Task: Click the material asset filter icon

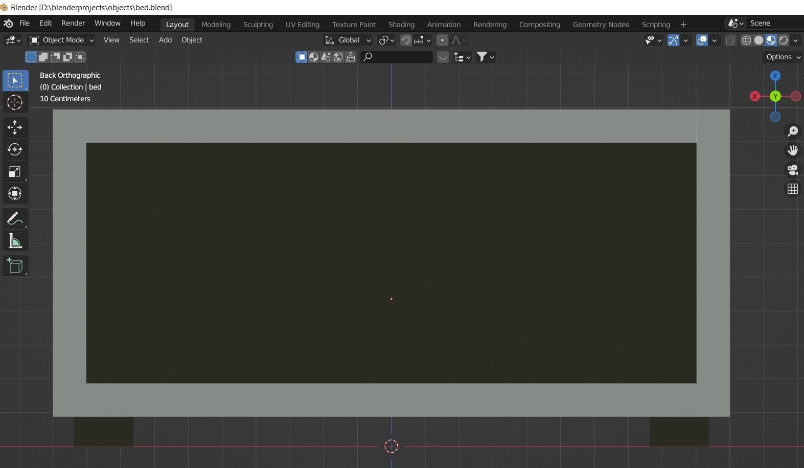Action: coord(314,57)
